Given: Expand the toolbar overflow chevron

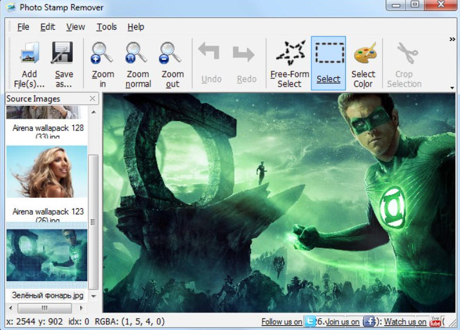Looking at the screenshot, I should click(452, 39).
